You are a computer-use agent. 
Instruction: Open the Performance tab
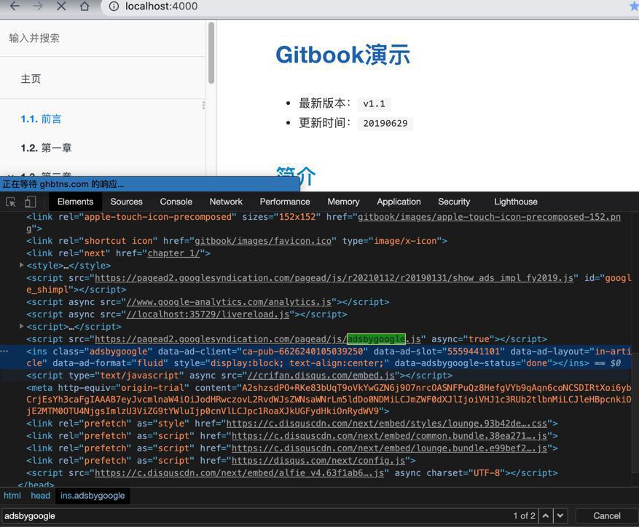285,202
